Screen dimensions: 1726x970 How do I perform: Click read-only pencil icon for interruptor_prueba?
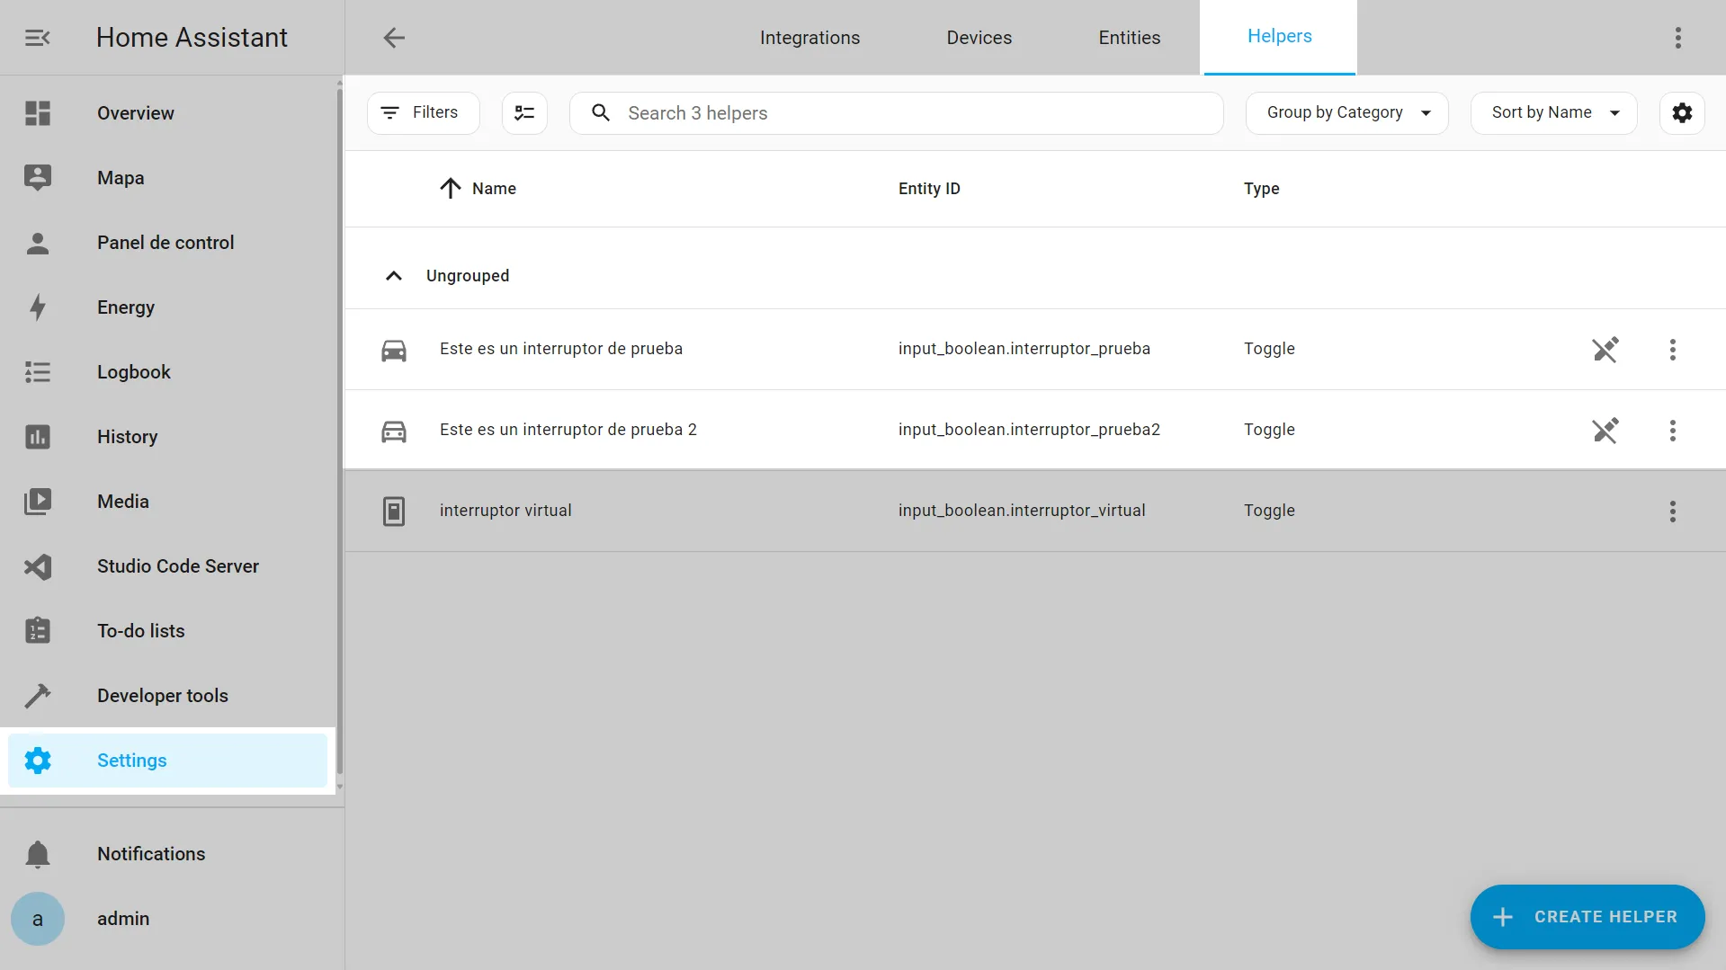[x=1605, y=350]
